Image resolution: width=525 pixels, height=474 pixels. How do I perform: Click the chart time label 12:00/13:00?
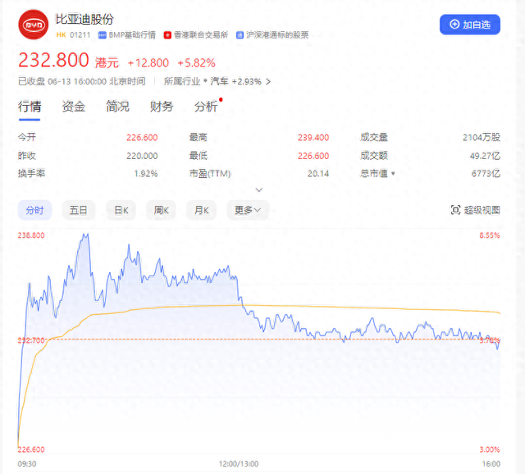(239, 464)
